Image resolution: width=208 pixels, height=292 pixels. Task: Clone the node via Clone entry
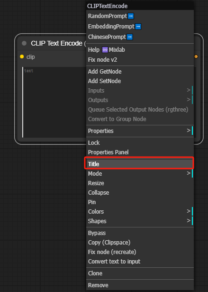point(140,273)
